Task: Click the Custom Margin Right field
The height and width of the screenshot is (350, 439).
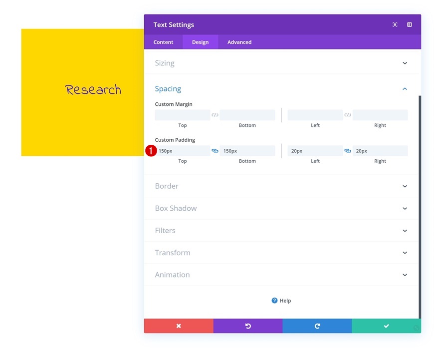Action: (x=380, y=115)
